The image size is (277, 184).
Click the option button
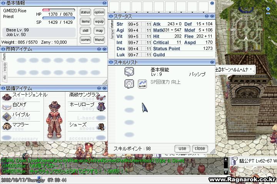pos(99,12)
